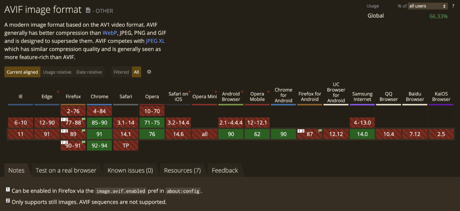
Task: Click the green flag on Firefox 77-88
Action: click(83, 120)
